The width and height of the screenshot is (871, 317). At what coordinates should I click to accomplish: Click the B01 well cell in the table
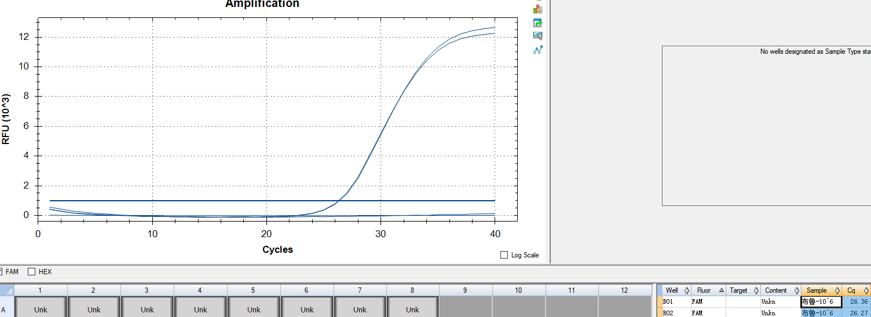(676, 301)
